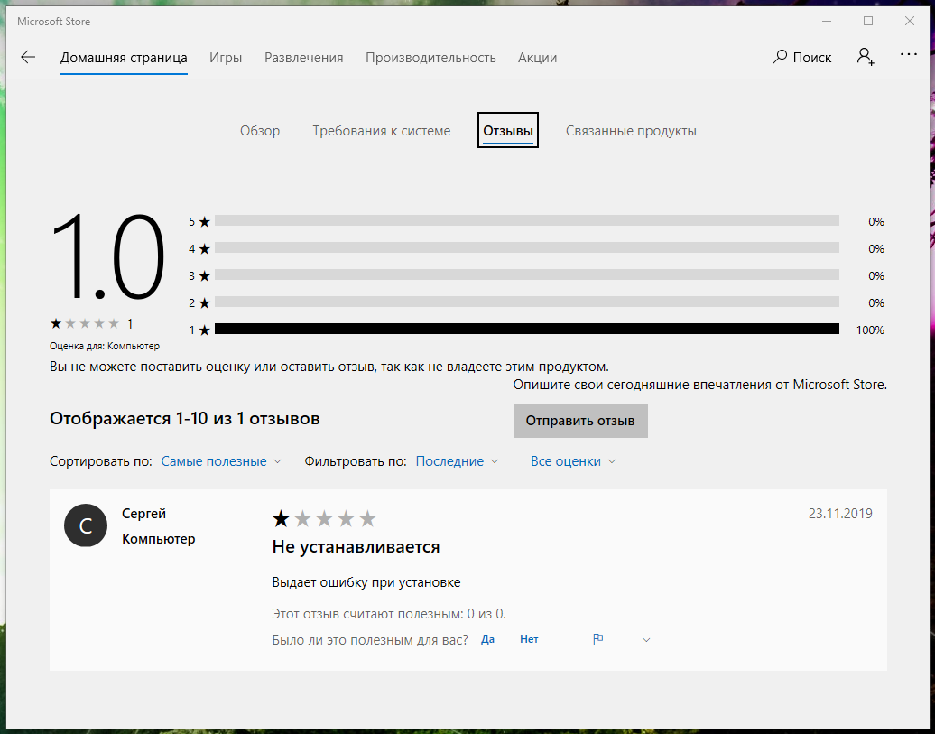Go to the 'Игры' section
This screenshot has height=734, width=935.
tap(226, 58)
